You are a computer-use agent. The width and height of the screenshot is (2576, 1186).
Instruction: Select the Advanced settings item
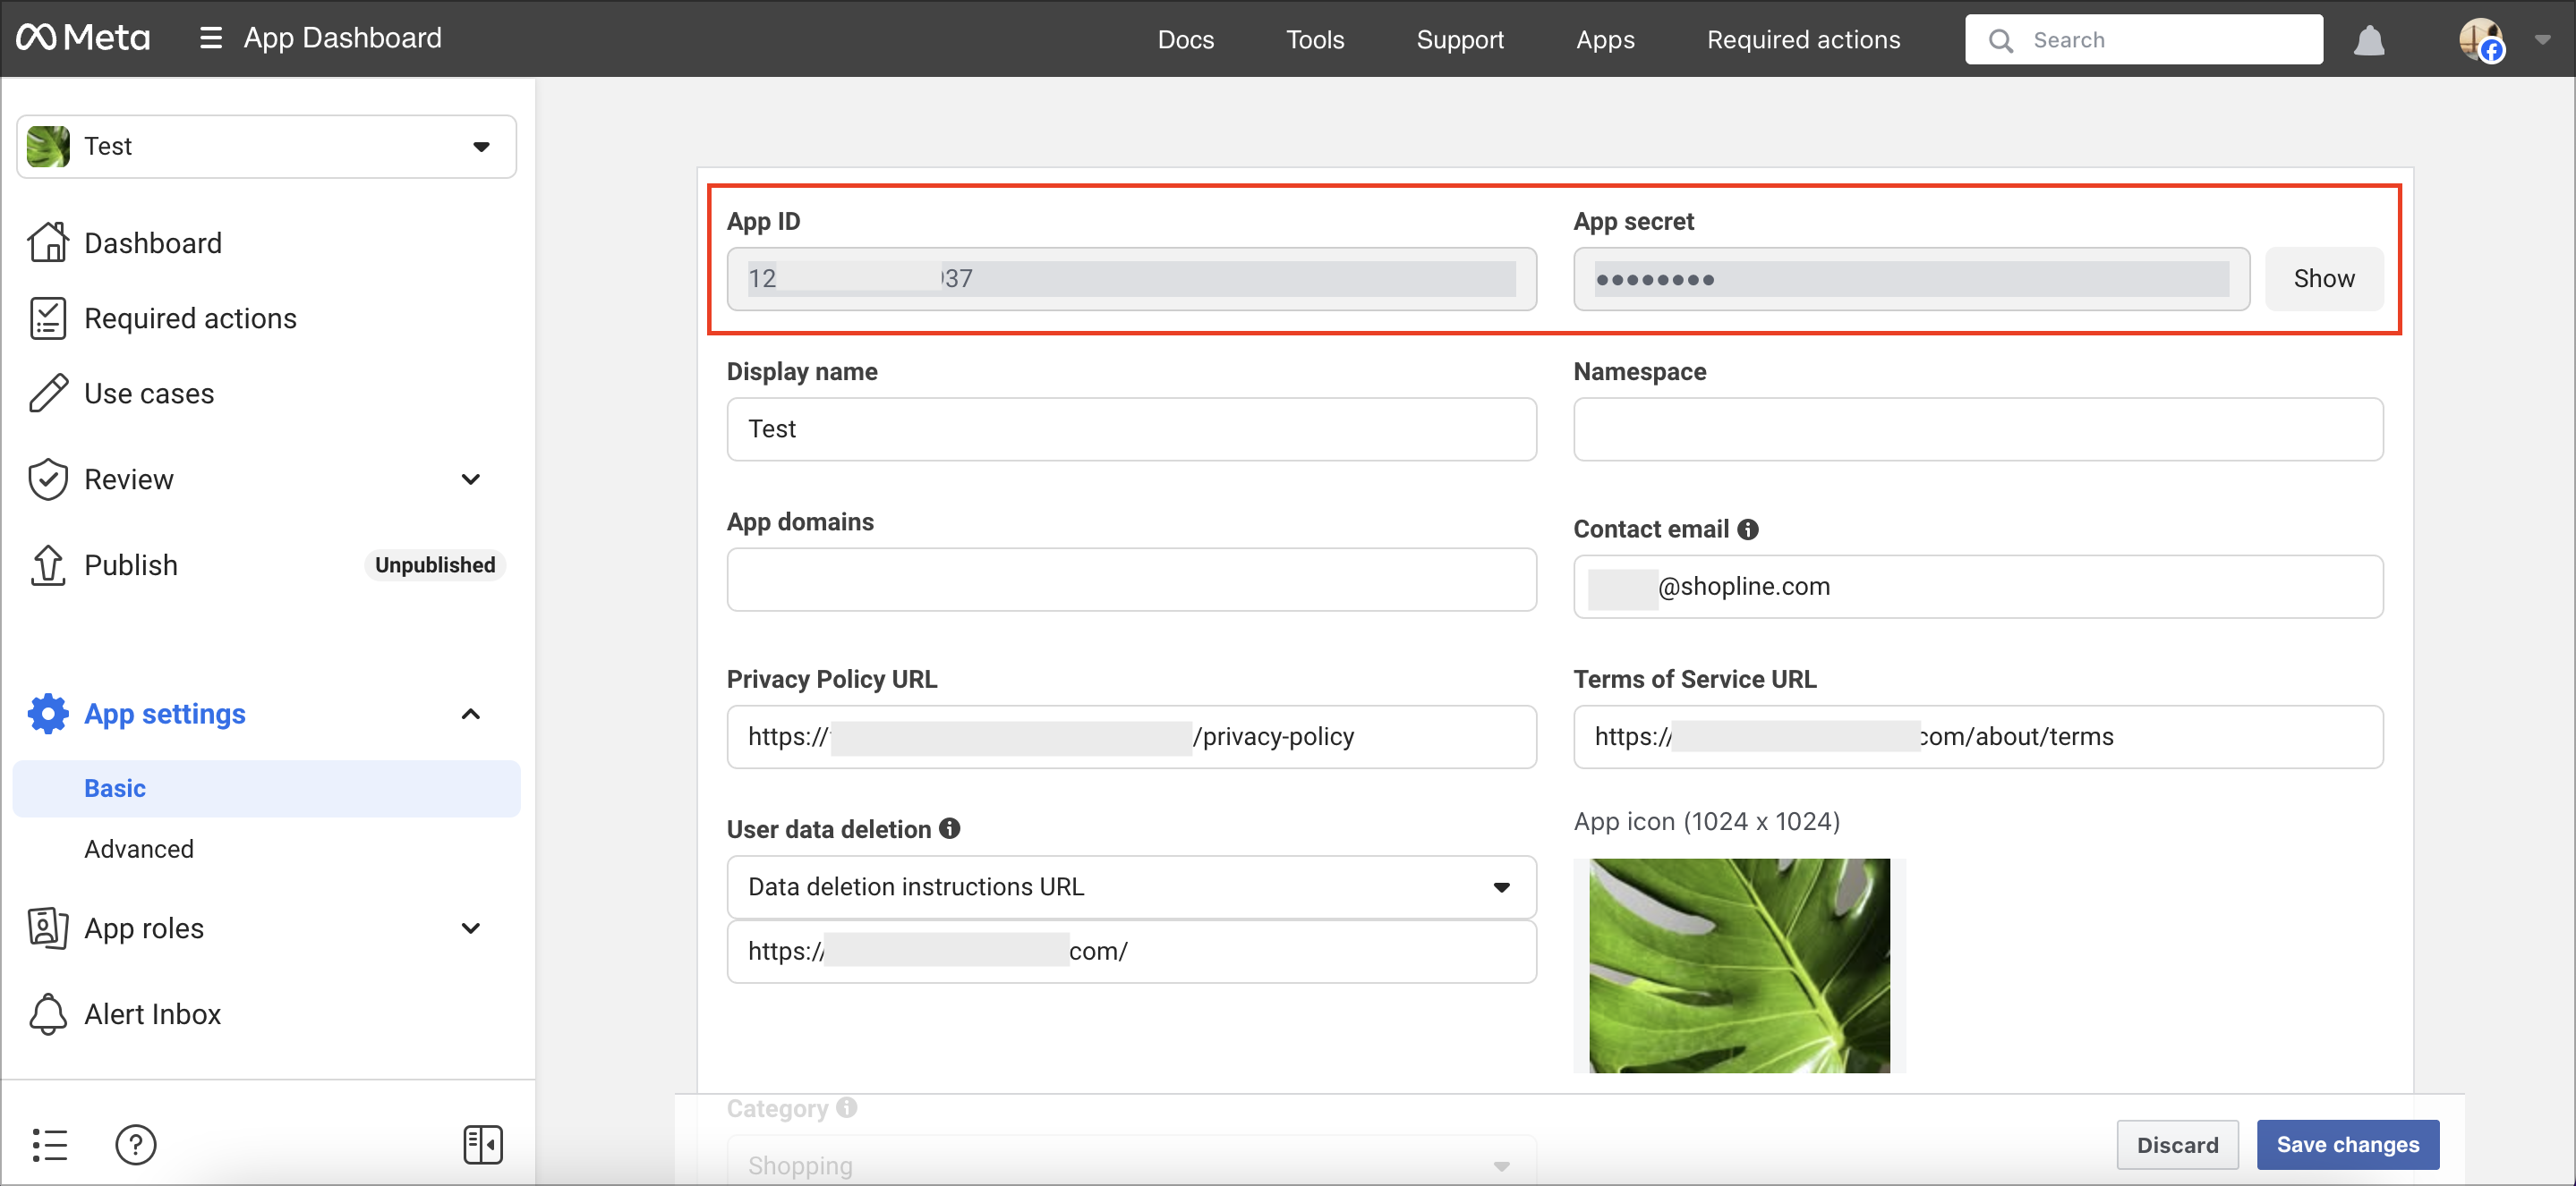coord(139,848)
